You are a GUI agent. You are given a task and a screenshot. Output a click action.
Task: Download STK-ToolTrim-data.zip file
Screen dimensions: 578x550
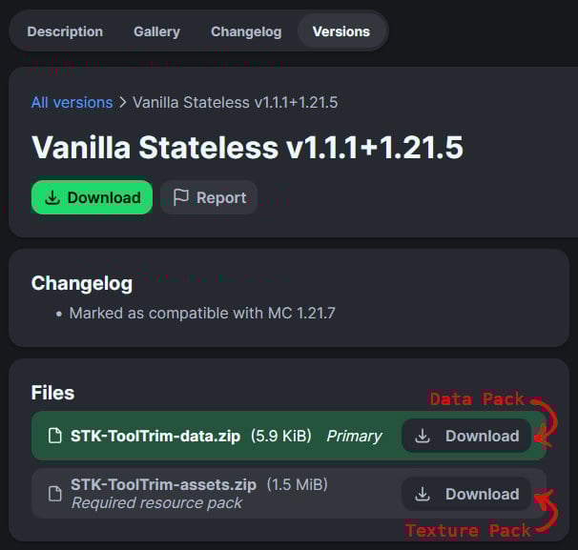[466, 436]
